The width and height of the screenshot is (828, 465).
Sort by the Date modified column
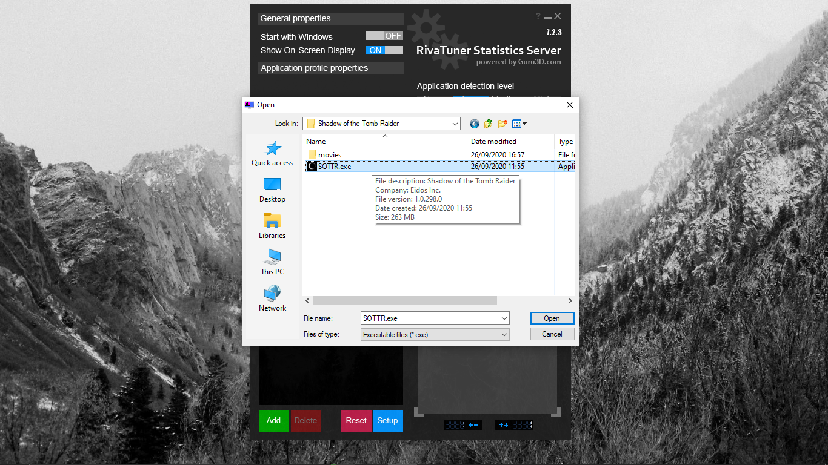pyautogui.click(x=492, y=141)
